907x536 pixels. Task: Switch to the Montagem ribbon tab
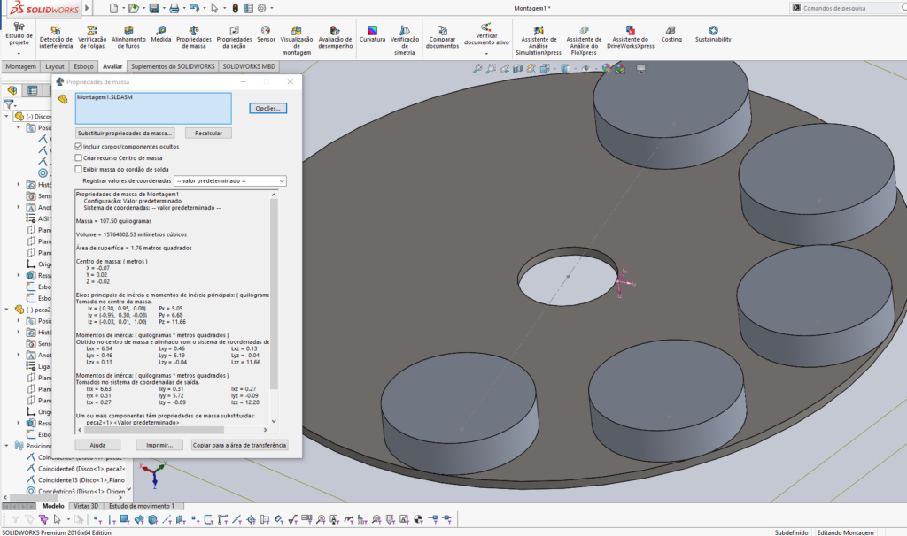point(21,66)
